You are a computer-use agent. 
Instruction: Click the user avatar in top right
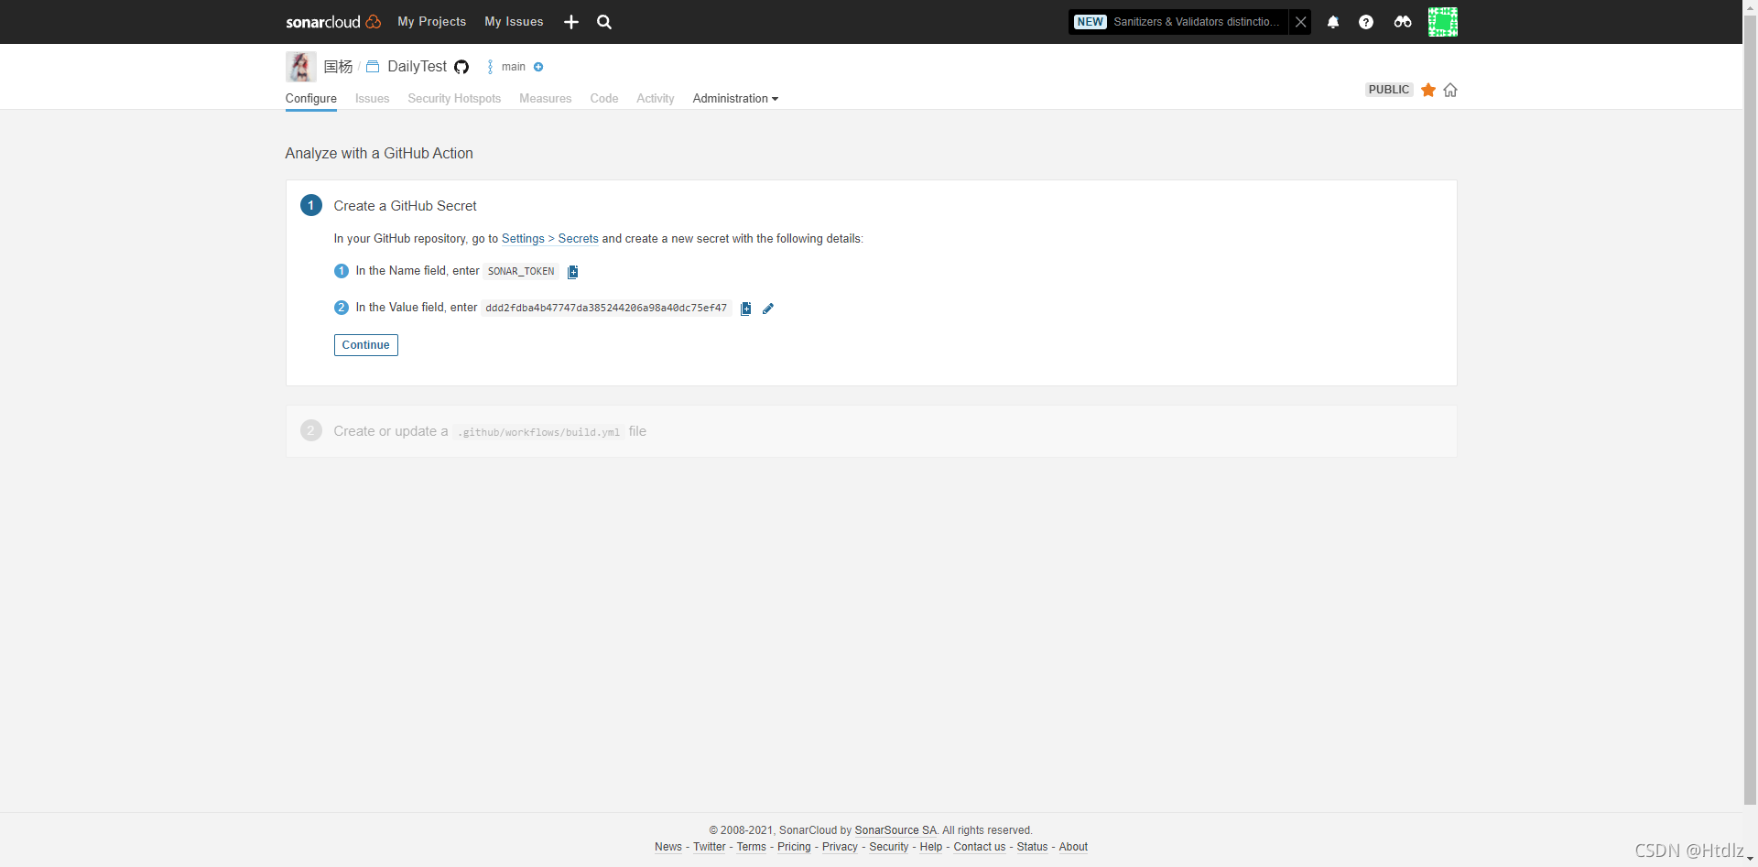[x=1443, y=21]
